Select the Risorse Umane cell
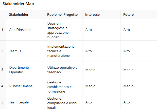 (x=25, y=86)
